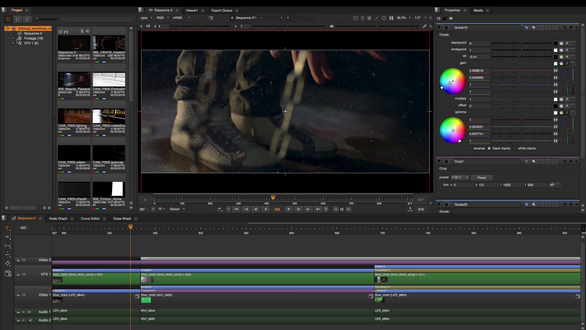Open the 2.35:1 preset dropdown in Crop1
This screenshot has width=586, height=330.
pyautogui.click(x=459, y=178)
